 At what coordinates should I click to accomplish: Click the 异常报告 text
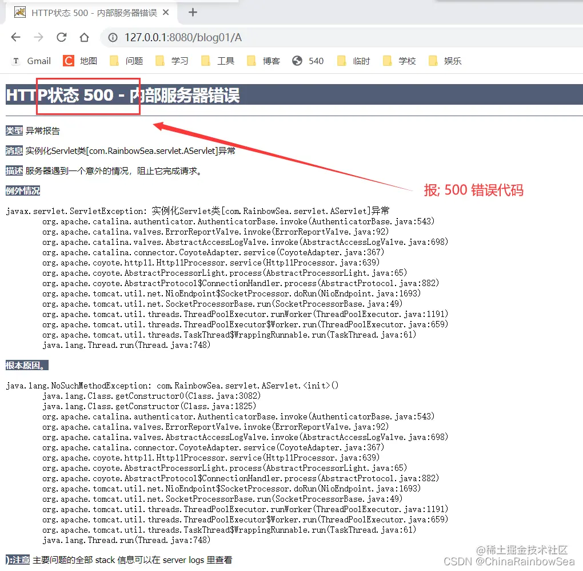click(x=43, y=130)
